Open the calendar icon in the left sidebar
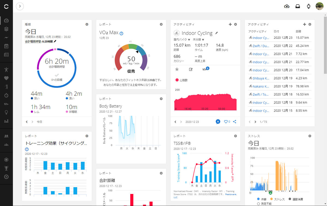 coord(6,46)
